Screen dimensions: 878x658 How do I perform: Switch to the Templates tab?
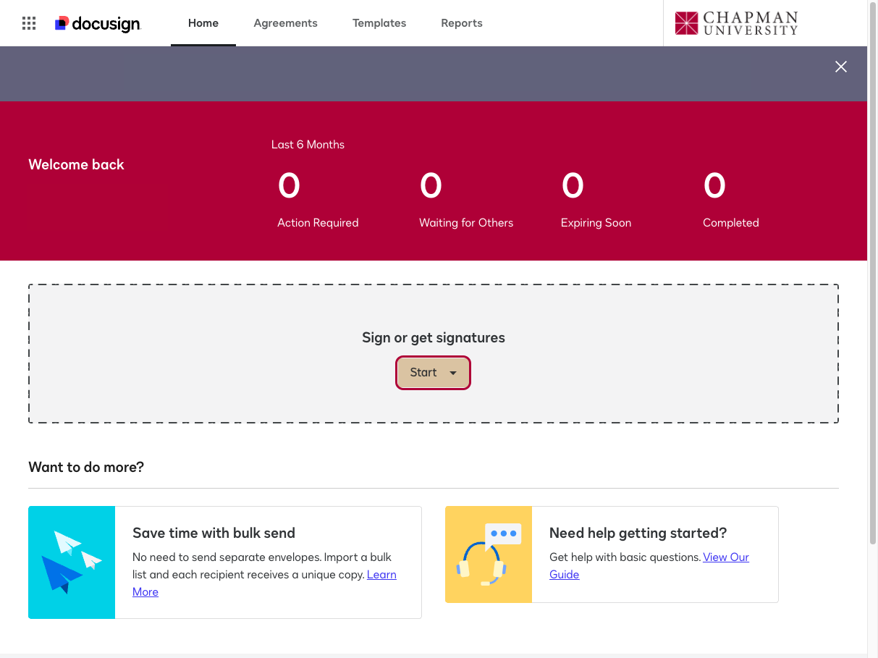[x=379, y=23]
